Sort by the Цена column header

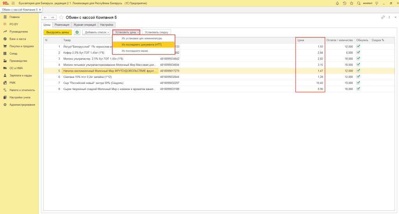pyautogui.click(x=310, y=40)
